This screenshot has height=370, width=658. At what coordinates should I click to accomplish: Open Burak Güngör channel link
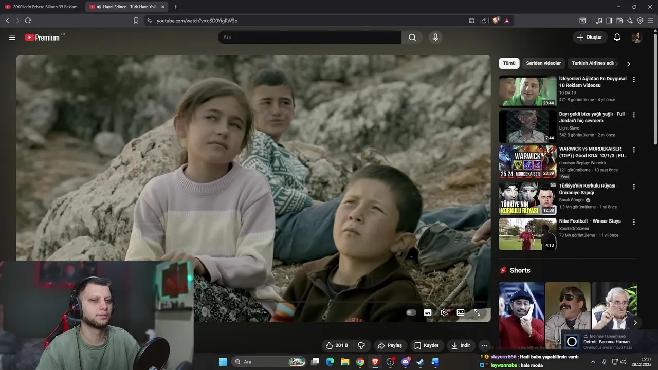click(x=572, y=200)
